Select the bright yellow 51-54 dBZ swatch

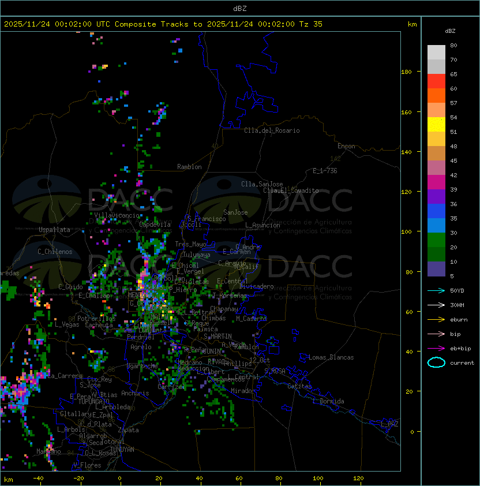436,125
